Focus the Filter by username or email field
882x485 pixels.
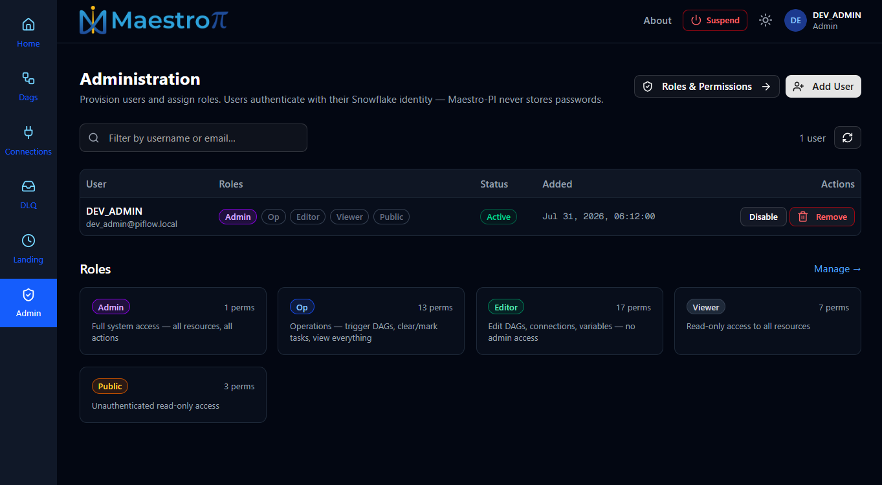point(193,138)
